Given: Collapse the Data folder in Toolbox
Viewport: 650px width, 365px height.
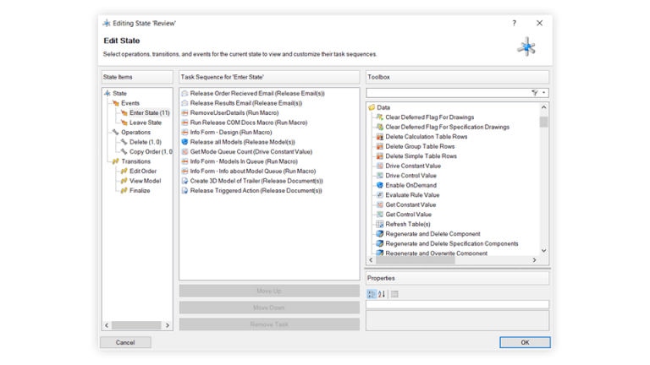Looking at the screenshot, I should pos(372,107).
